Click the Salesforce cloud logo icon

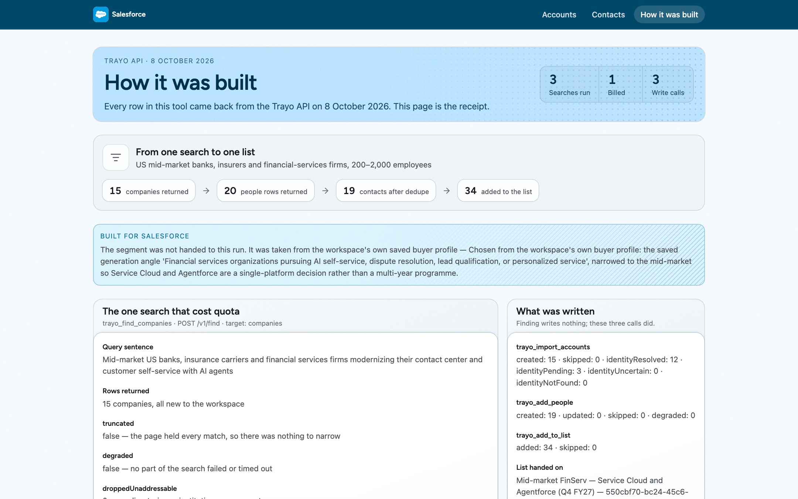click(100, 14)
